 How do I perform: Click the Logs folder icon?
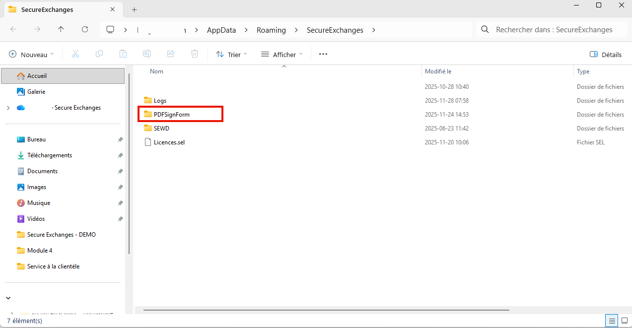[x=147, y=100]
